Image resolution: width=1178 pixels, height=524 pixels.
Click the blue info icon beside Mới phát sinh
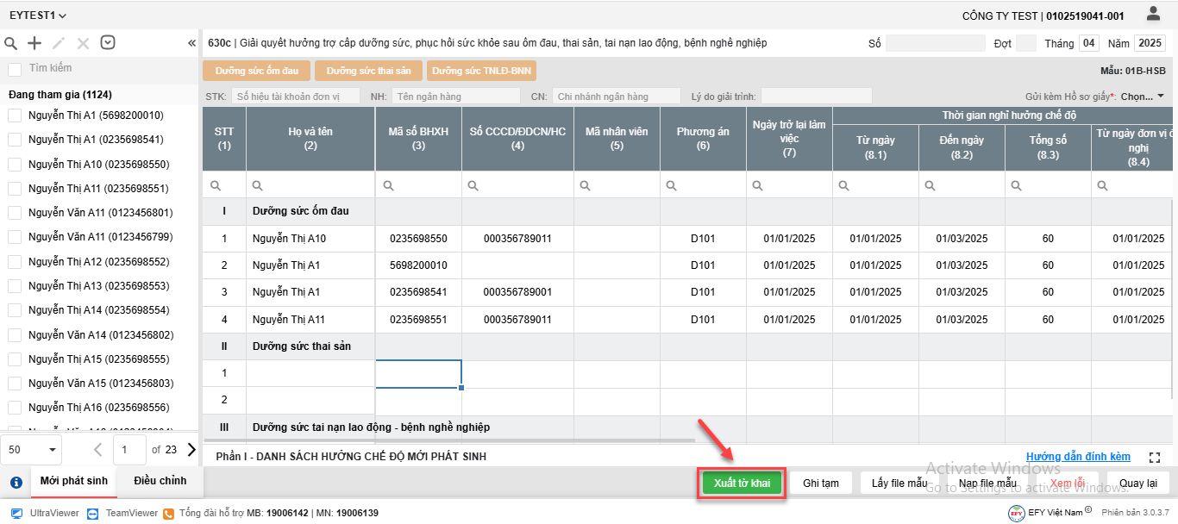(x=16, y=483)
